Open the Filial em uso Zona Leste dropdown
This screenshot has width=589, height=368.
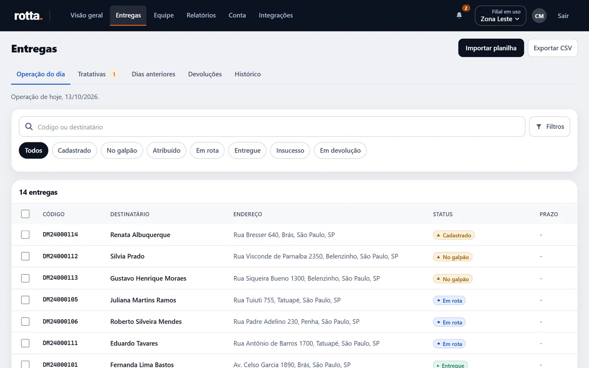pos(500,16)
